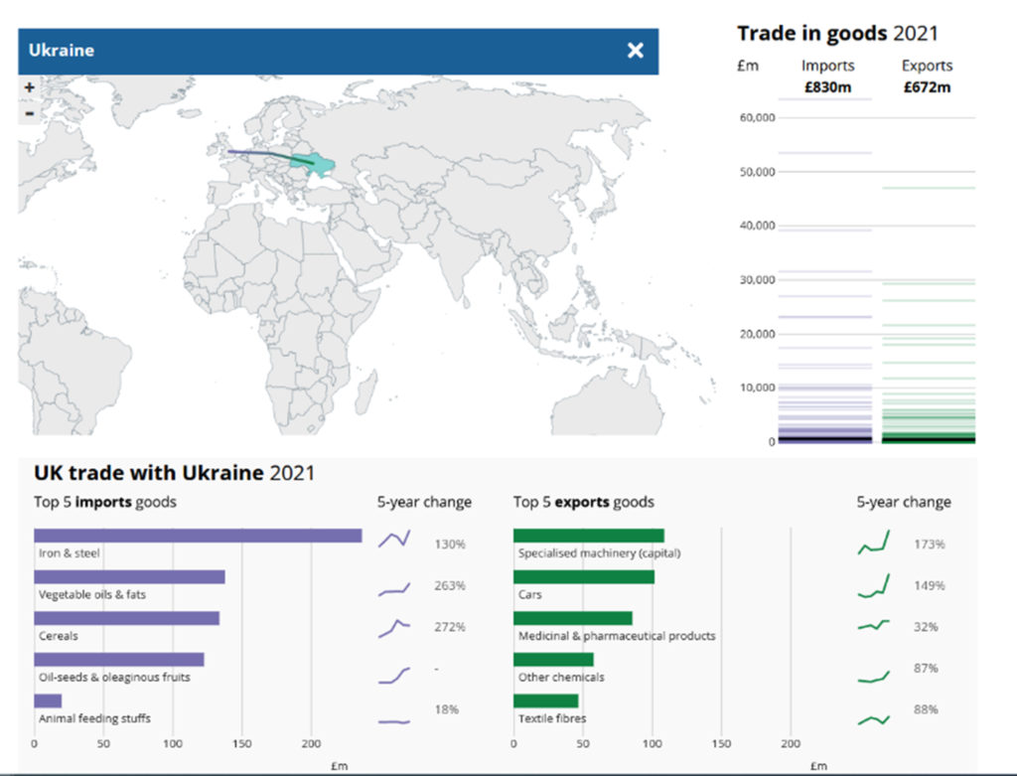Viewport: 1017px width, 776px height.
Task: Click the Oil-seeds & oleaginous fruits bar
Action: coord(118,660)
